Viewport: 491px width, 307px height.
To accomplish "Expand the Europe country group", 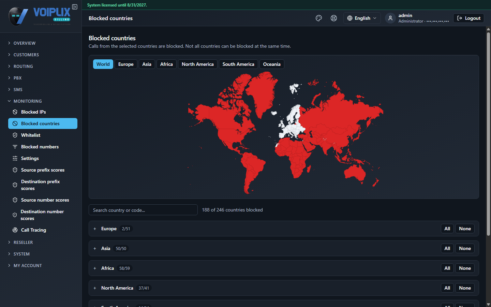I will pyautogui.click(x=95, y=229).
